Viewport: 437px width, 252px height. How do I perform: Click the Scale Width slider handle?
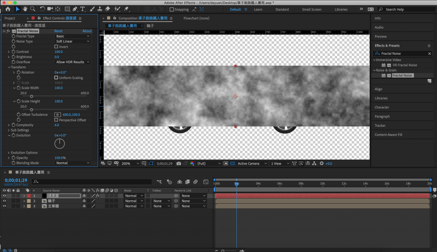pos(32,97)
